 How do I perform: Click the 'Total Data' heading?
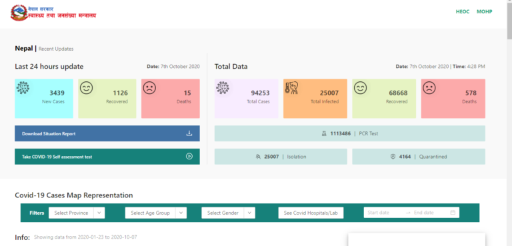point(231,67)
